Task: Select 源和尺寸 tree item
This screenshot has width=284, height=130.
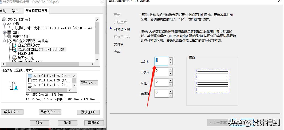Action: 56,28
